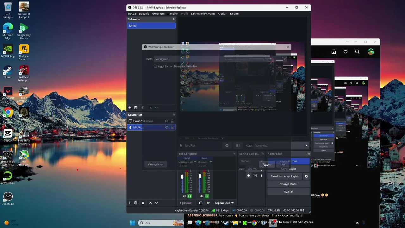This screenshot has height=228, width=405.
Task: Add a scene transition with plus icon
Action: (x=249, y=175)
